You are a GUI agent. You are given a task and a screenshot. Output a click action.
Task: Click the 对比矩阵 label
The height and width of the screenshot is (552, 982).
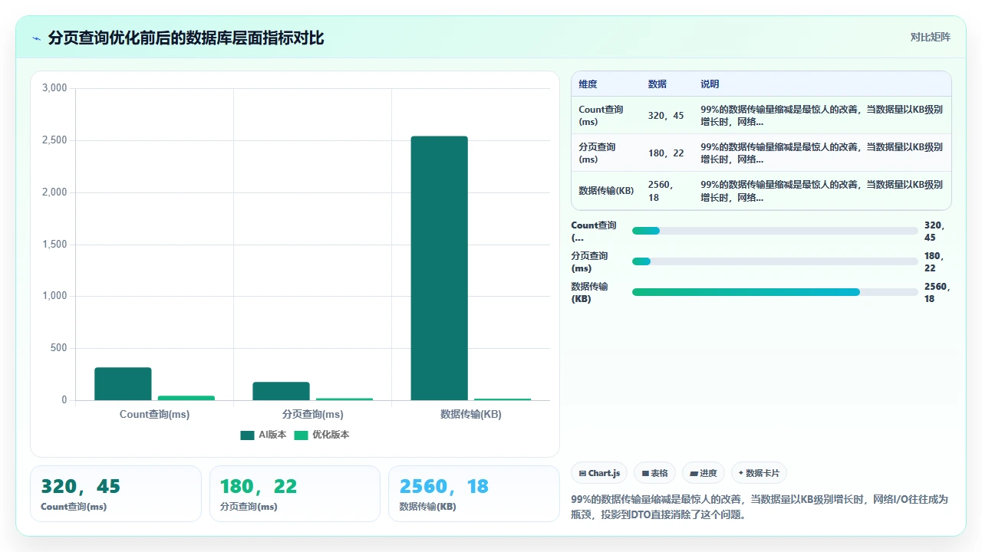(930, 37)
